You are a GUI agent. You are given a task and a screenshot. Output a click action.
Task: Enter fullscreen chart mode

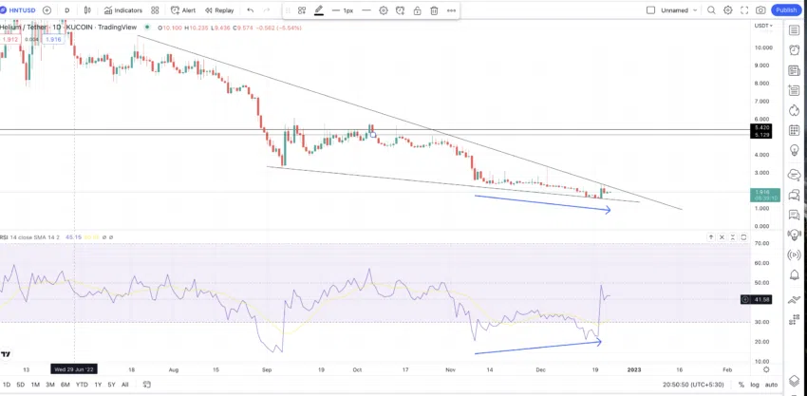point(744,10)
